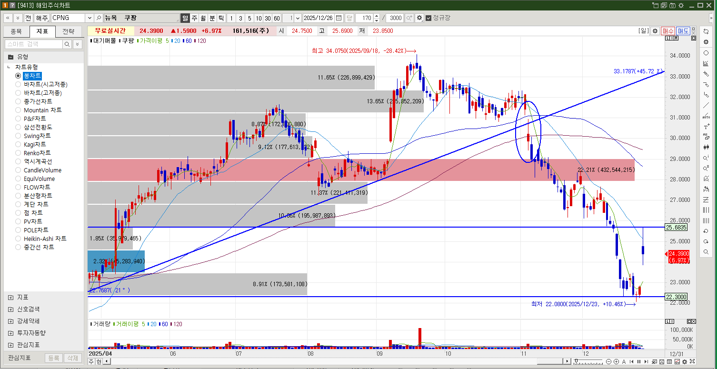Viewport: 717px width, 369px height.
Task: Select Renko차트 radio option
Action: [x=18, y=153]
